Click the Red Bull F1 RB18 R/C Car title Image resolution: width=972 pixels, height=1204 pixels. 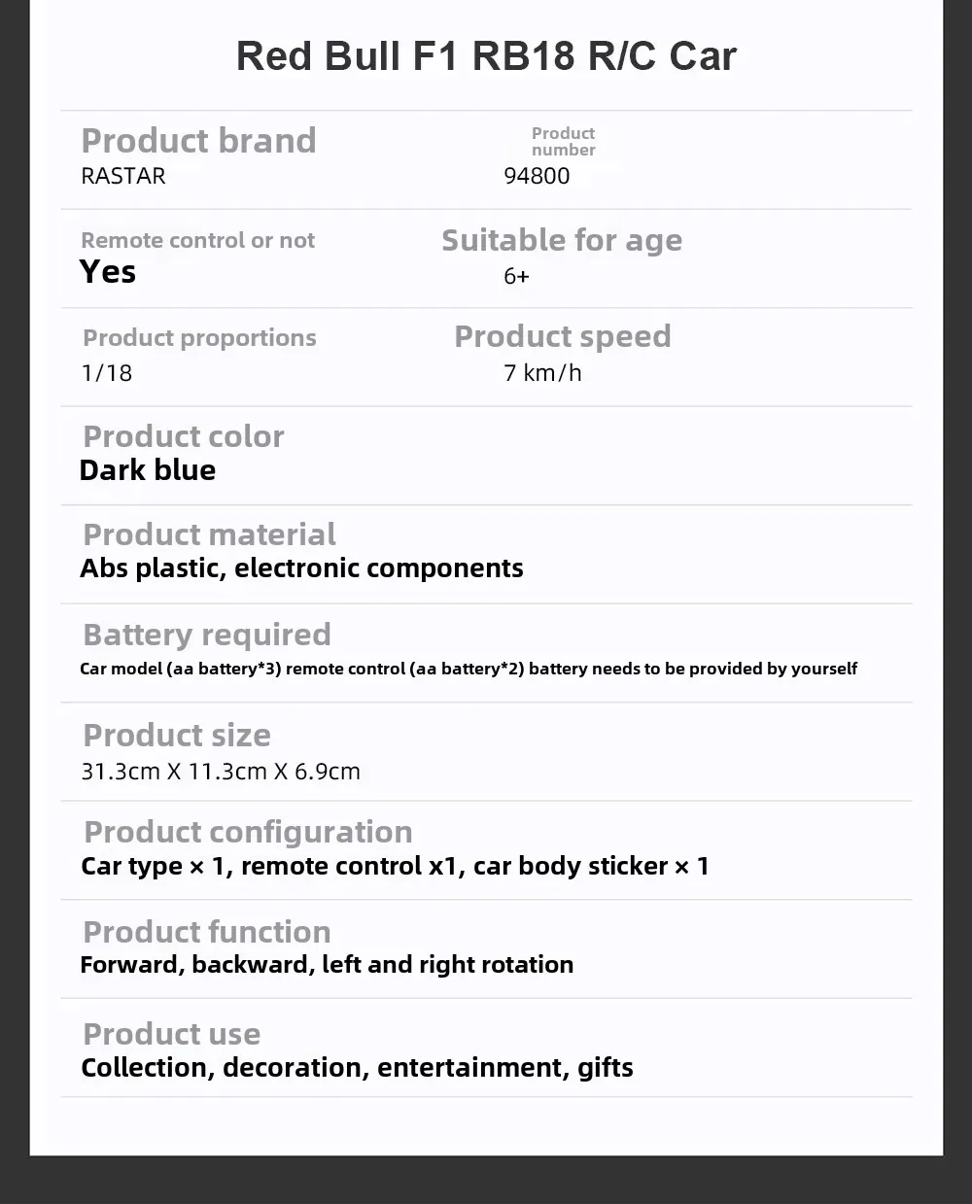click(486, 56)
